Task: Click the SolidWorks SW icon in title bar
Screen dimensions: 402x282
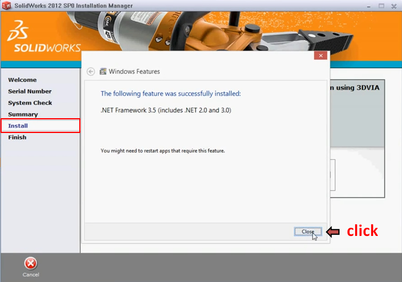Action: click(7, 5)
